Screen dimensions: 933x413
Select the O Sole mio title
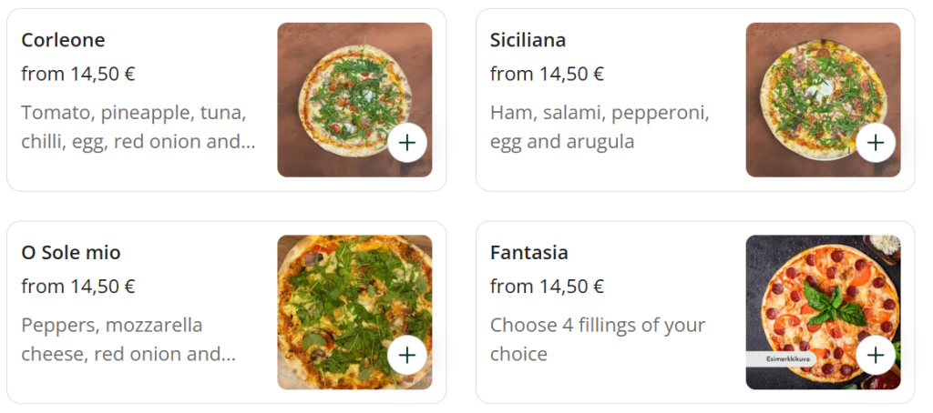(71, 253)
